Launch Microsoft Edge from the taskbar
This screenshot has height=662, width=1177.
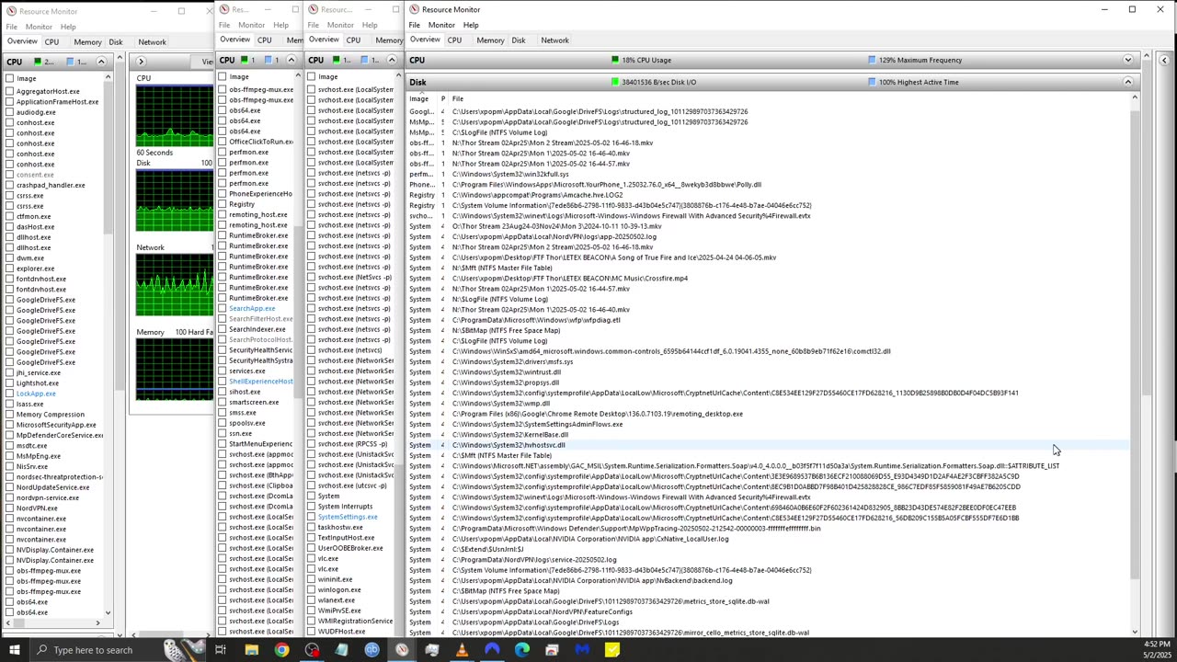(522, 650)
